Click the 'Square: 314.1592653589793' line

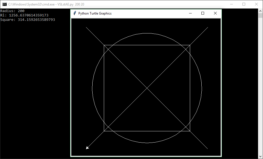(x=28, y=20)
